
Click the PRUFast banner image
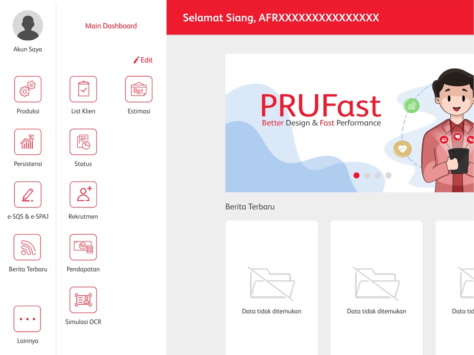(x=349, y=123)
